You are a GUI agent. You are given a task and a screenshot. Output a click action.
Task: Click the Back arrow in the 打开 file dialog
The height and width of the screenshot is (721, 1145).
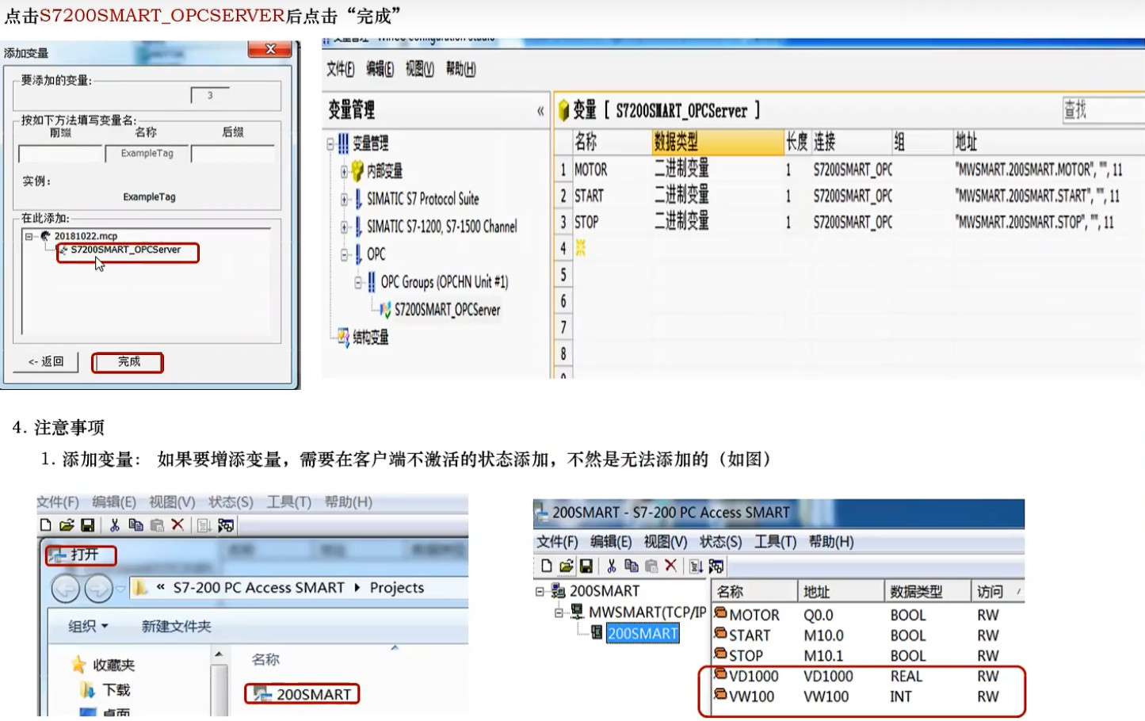(66, 589)
